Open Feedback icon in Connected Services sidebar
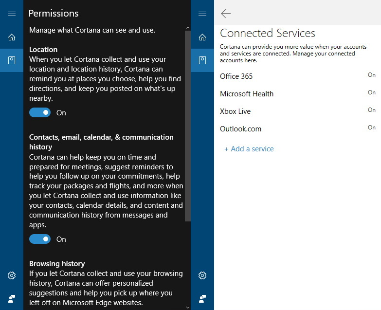The width and height of the screenshot is (381, 310). (x=202, y=299)
